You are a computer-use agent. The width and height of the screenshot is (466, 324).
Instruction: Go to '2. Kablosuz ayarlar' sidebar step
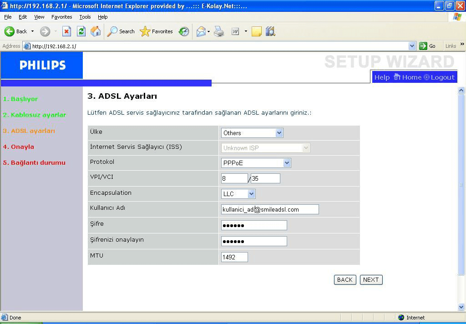tap(35, 115)
